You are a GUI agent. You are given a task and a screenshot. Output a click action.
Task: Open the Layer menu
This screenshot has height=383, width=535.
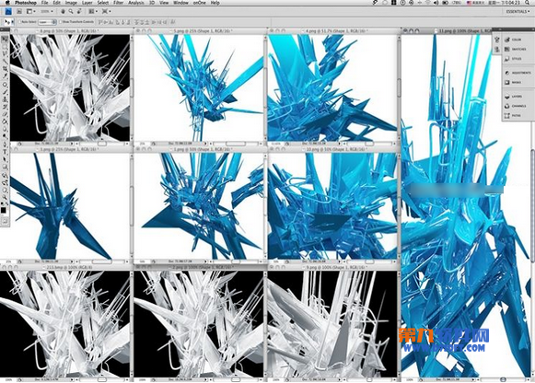[87, 3]
